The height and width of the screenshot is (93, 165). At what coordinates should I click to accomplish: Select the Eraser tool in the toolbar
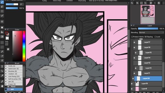tap(2, 6)
